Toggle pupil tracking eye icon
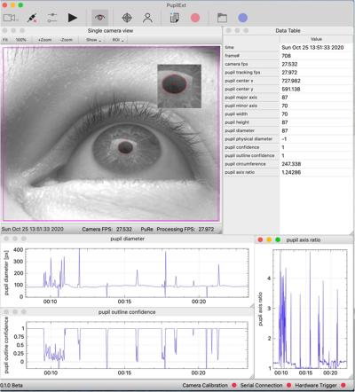 point(100,18)
